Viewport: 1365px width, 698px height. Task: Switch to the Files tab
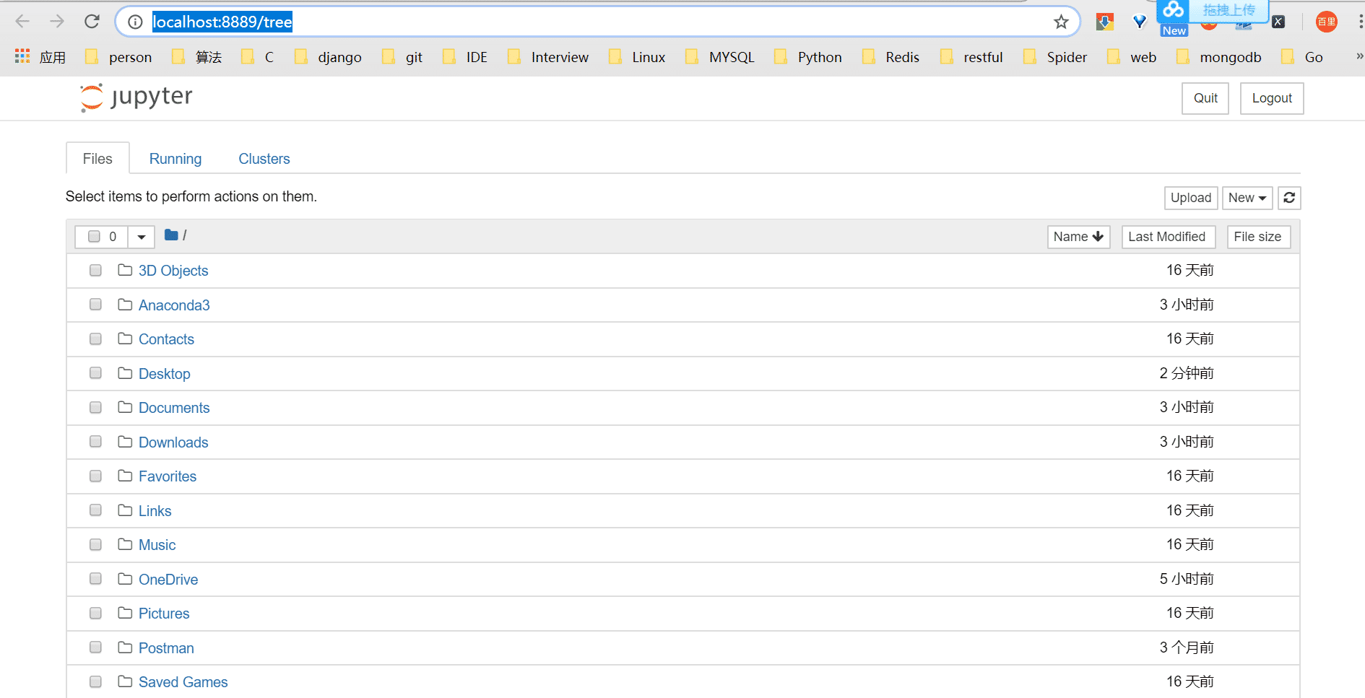[97, 159]
